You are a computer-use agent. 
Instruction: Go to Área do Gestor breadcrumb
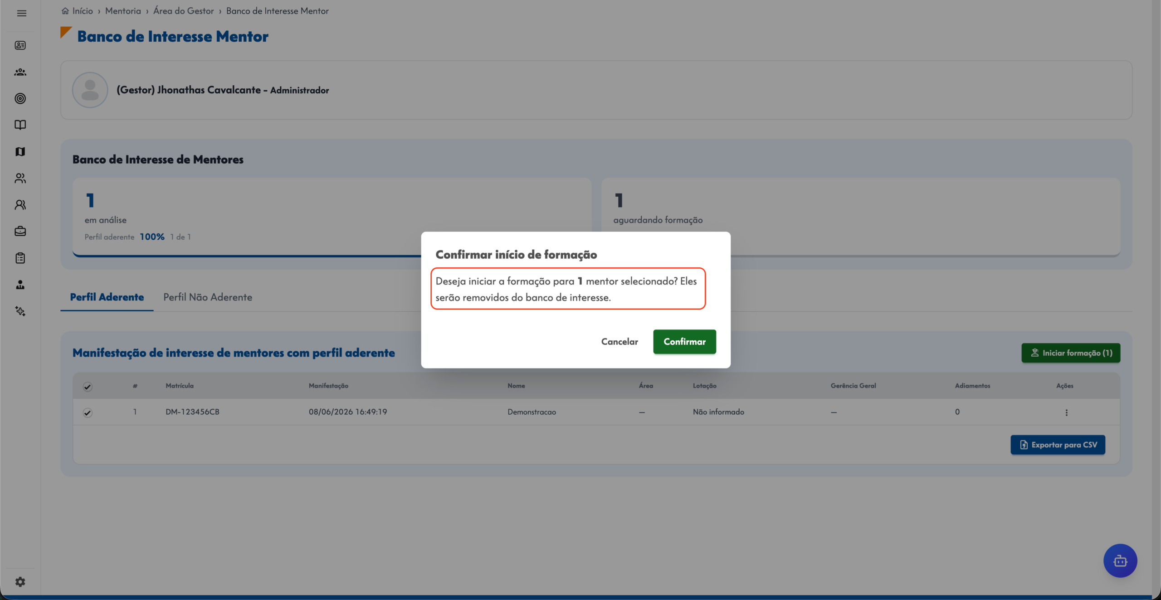click(183, 11)
